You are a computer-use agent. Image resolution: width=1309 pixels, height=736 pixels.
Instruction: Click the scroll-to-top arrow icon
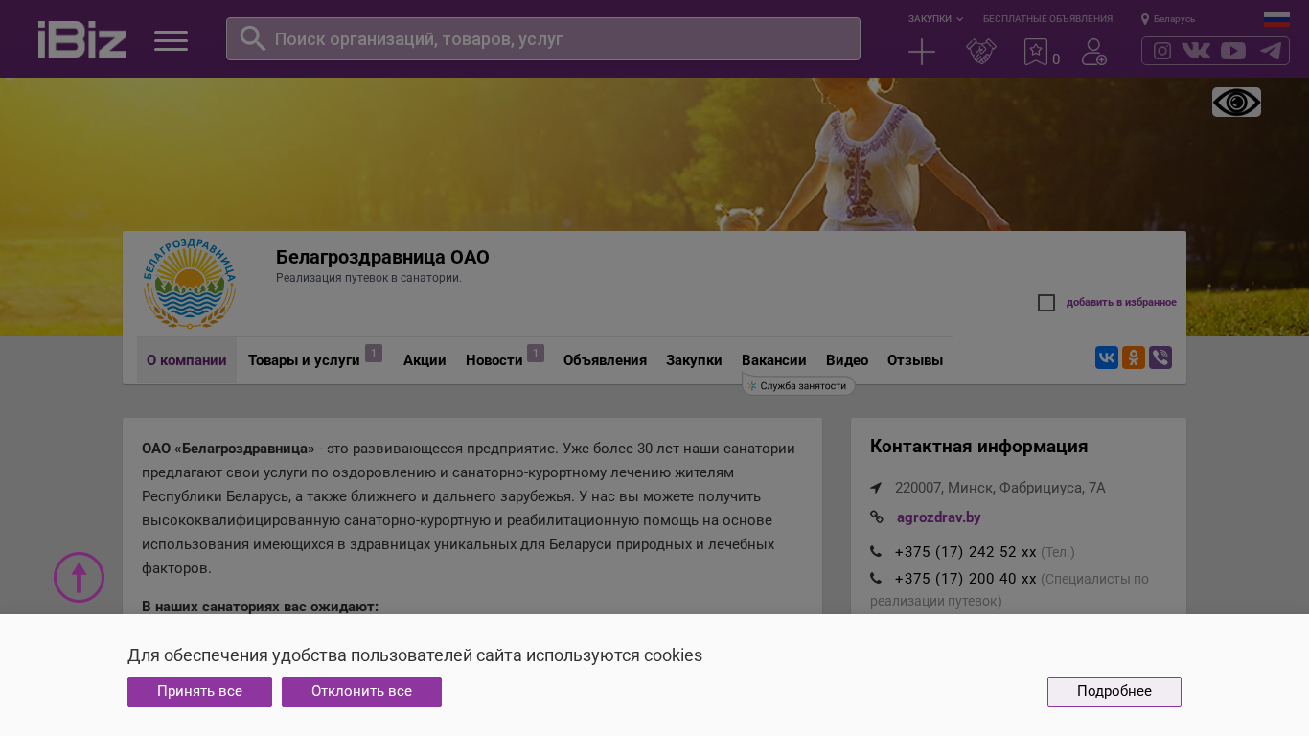79,577
